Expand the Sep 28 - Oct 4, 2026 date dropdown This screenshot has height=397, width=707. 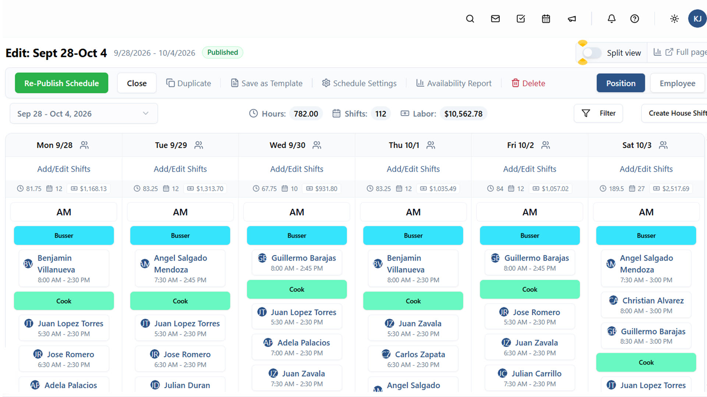[x=84, y=114]
